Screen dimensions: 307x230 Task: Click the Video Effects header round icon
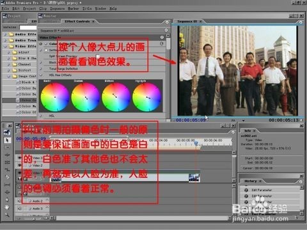(x=162, y=38)
